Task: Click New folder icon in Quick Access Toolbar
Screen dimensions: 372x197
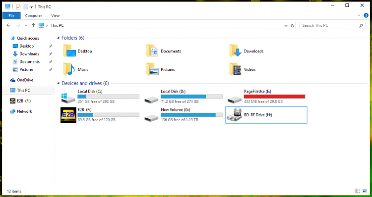Action: (25, 6)
